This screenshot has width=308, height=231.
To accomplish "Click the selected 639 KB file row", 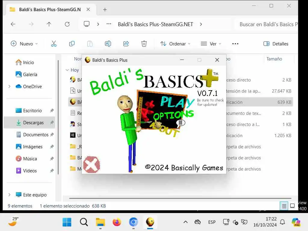I will (180, 102).
